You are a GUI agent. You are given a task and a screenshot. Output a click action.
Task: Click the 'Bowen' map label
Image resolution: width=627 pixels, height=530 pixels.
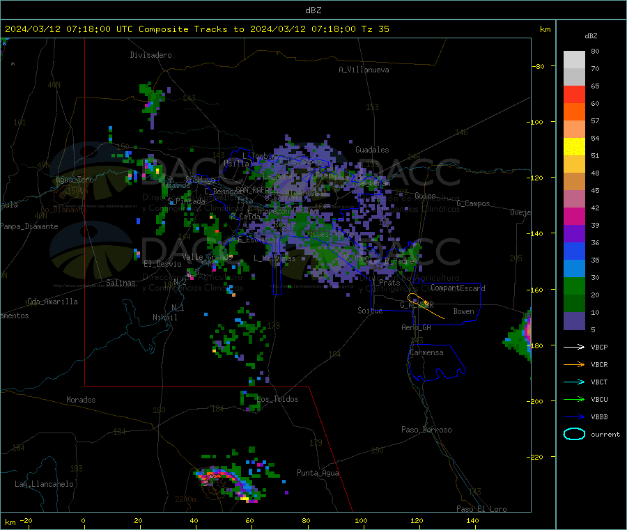[463, 311]
